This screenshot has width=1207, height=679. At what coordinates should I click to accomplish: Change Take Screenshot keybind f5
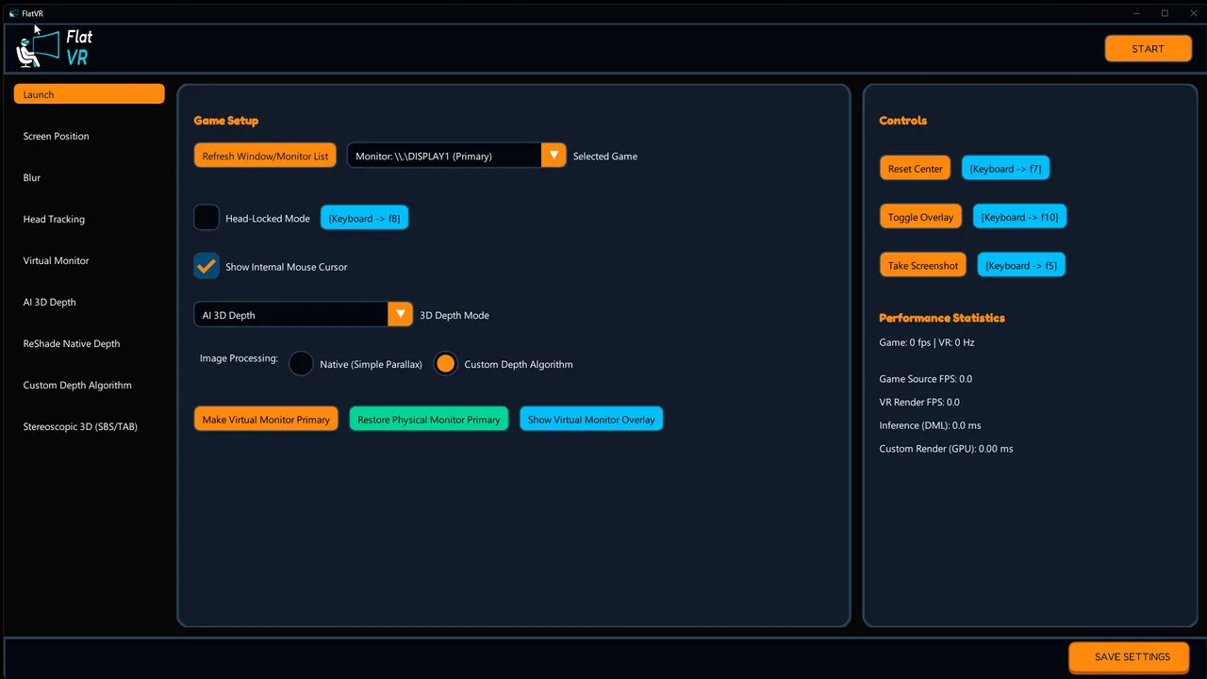[1021, 265]
